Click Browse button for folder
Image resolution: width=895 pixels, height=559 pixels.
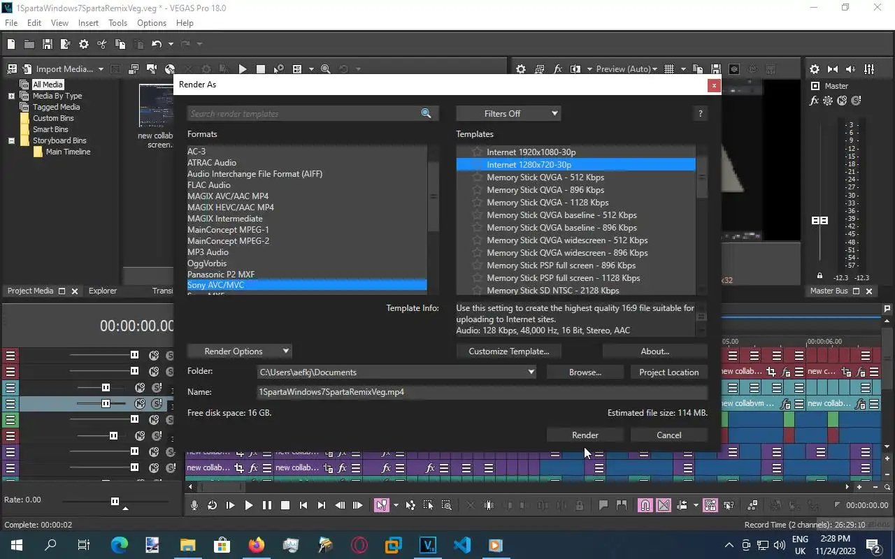coord(585,372)
